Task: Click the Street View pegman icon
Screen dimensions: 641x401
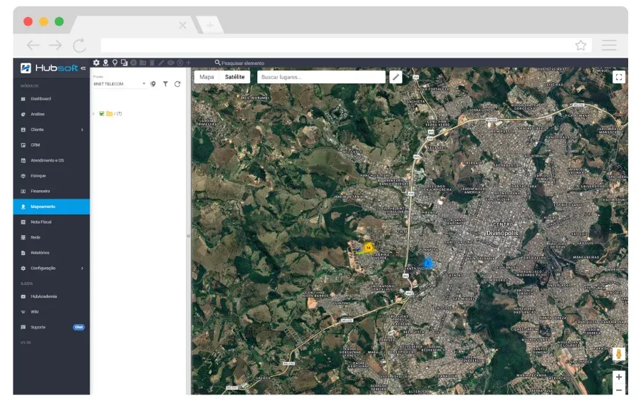Action: point(618,353)
